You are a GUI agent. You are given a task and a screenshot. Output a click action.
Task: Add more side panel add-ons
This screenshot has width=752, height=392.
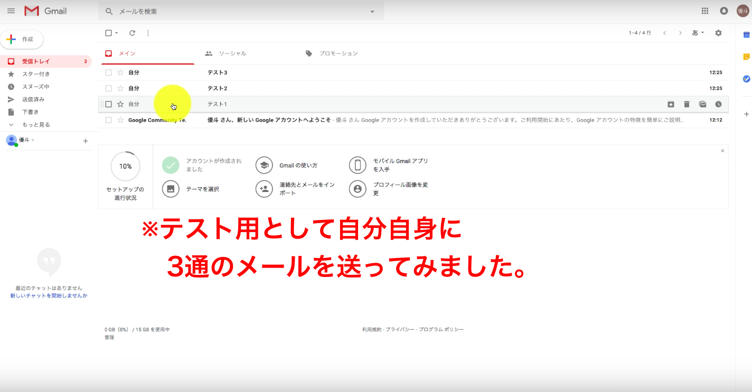[x=746, y=114]
